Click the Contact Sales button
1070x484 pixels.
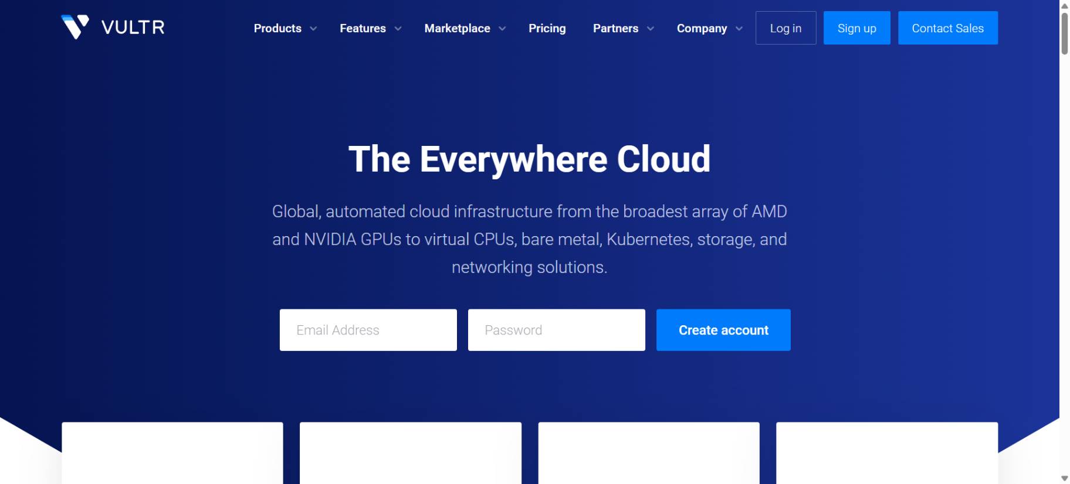pos(947,28)
